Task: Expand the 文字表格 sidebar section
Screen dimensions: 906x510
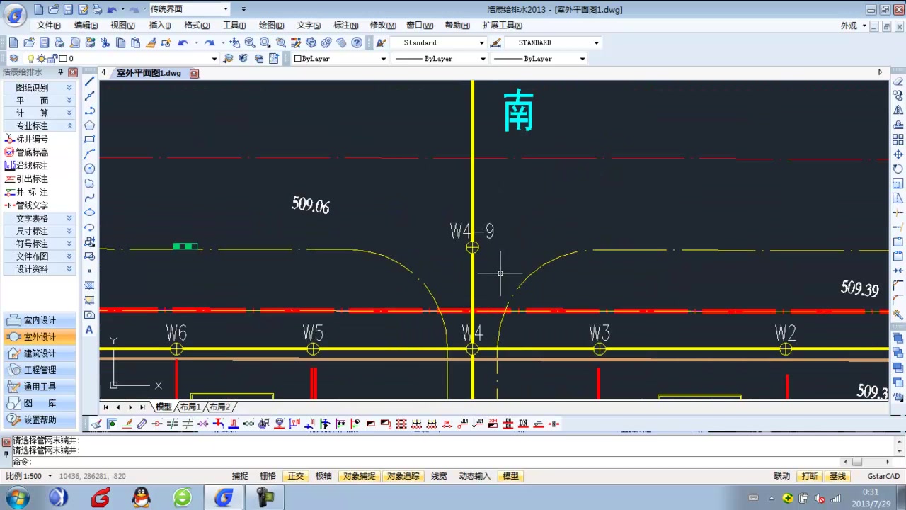Action: [31, 218]
